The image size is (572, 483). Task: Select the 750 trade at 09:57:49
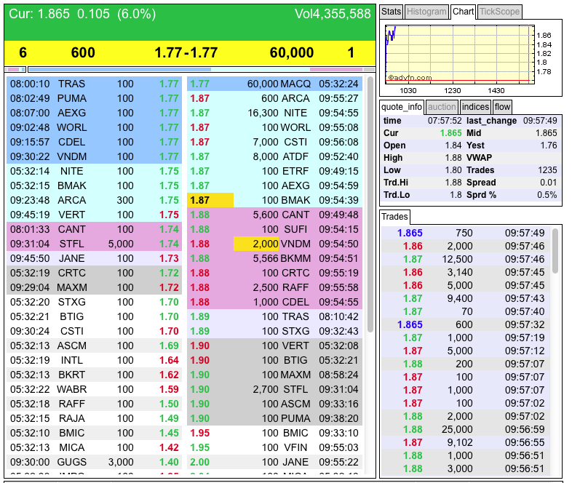coord(465,233)
